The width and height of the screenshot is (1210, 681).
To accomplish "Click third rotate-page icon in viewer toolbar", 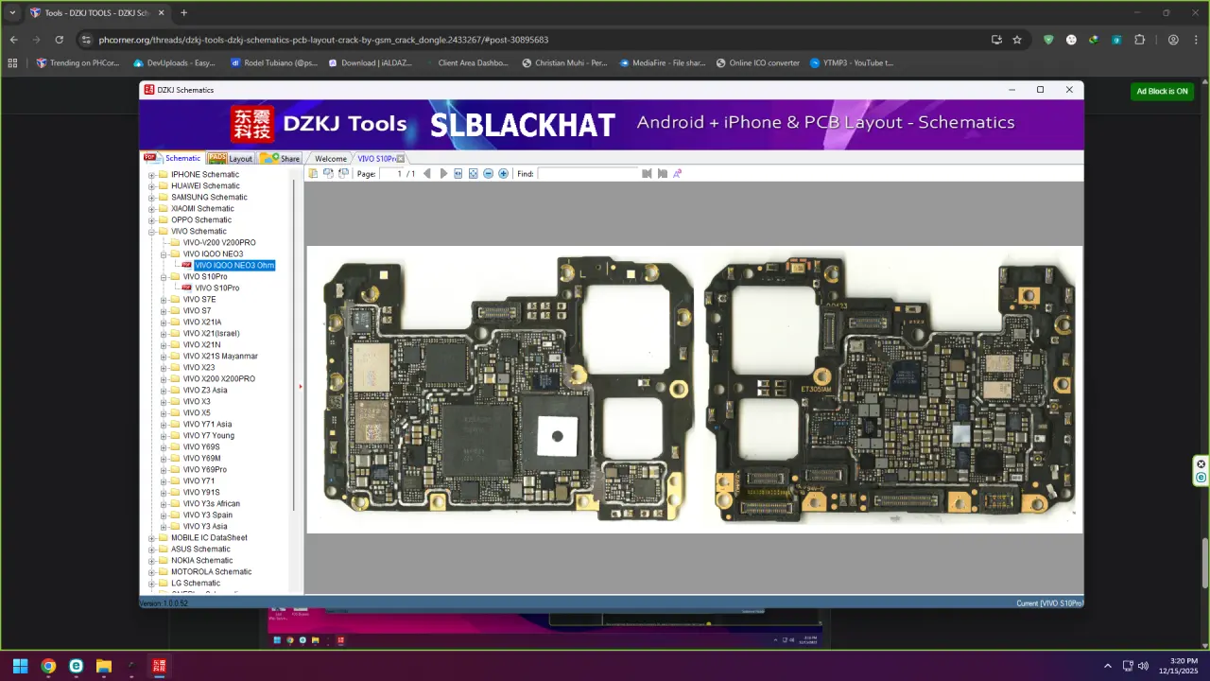I will (344, 174).
